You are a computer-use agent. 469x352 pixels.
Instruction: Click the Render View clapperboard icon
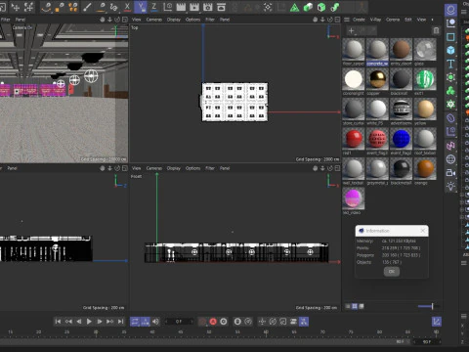pos(181,7)
